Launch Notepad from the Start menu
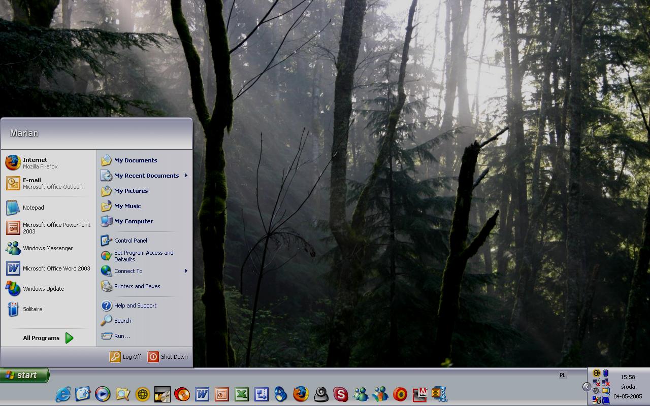 [x=49, y=208]
